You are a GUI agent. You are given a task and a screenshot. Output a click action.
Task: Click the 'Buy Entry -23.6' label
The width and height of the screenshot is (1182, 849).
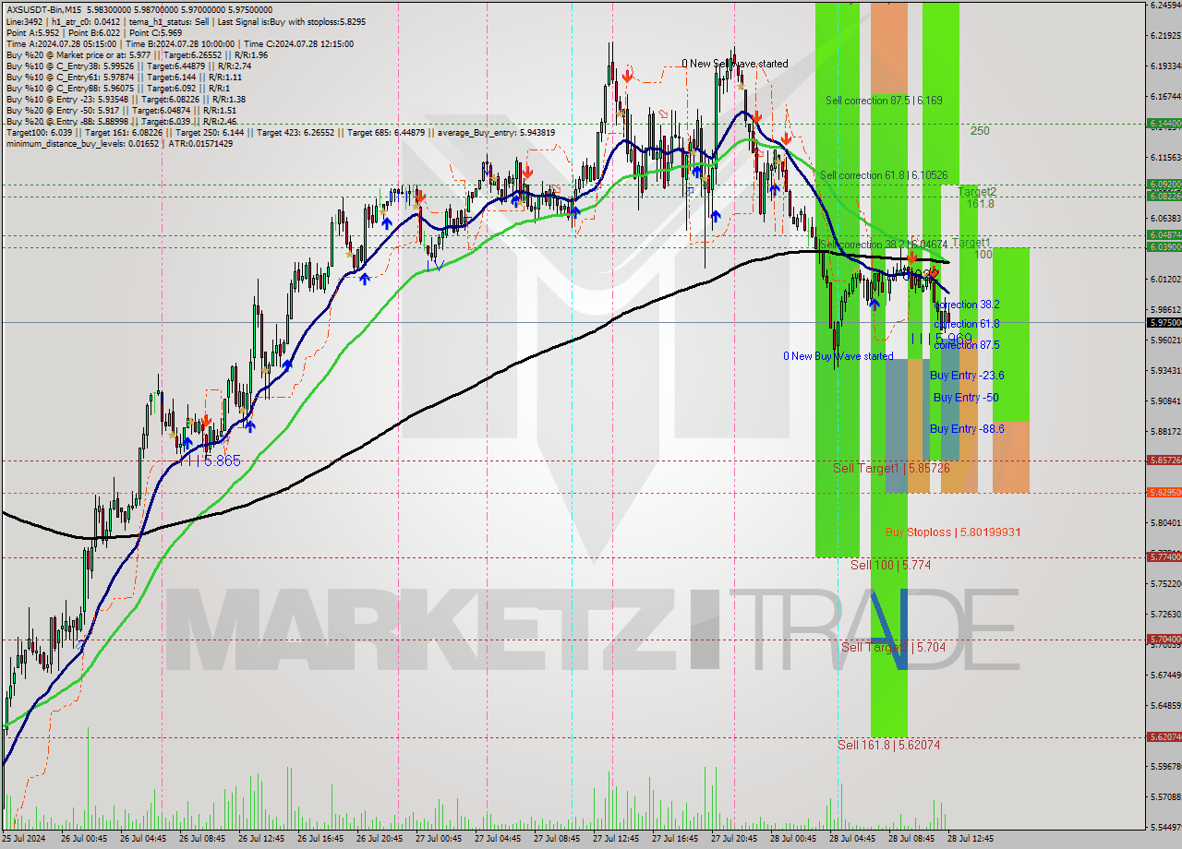coord(967,376)
